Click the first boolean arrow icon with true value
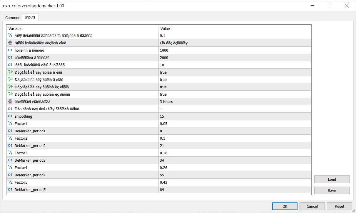This screenshot has height=213, width=356. (10, 72)
